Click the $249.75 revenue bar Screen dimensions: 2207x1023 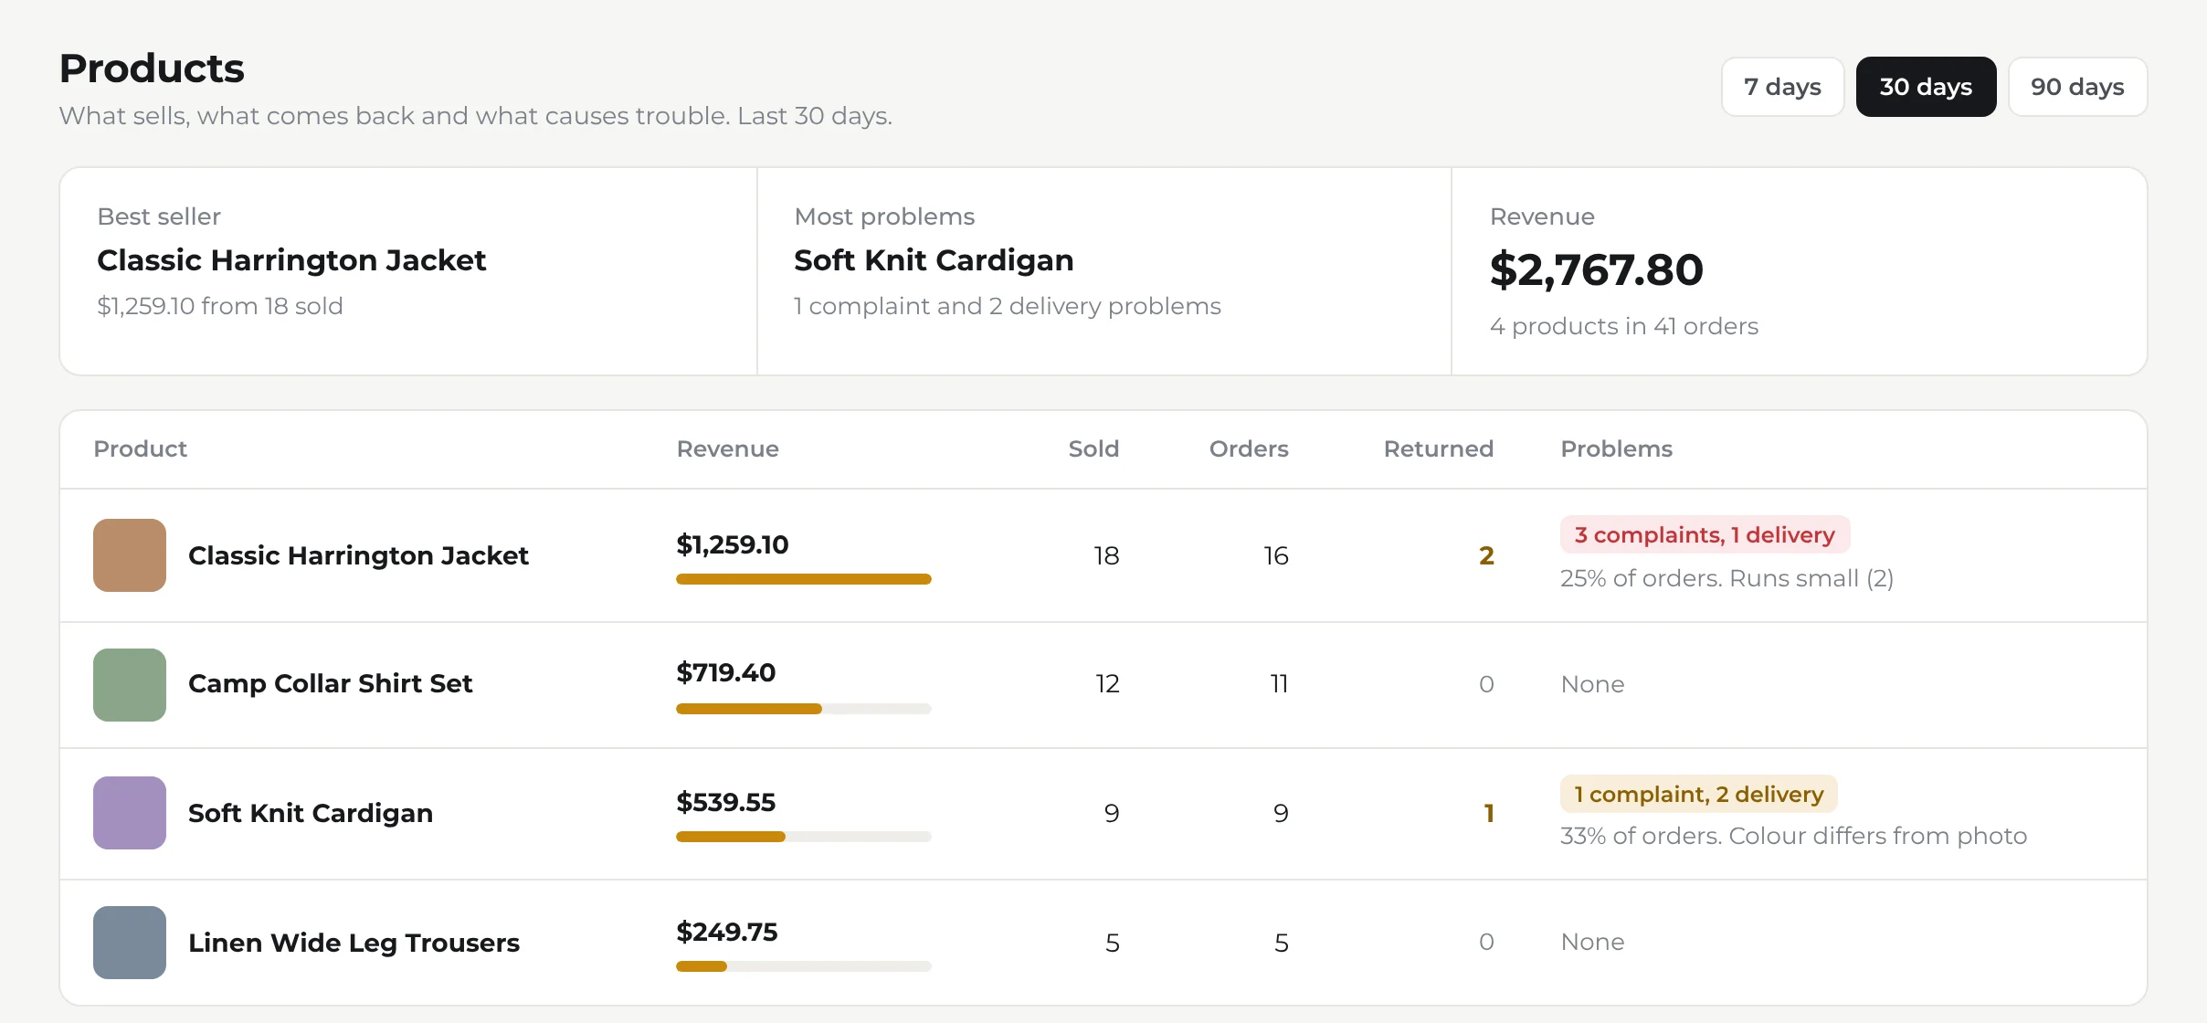[x=804, y=966]
